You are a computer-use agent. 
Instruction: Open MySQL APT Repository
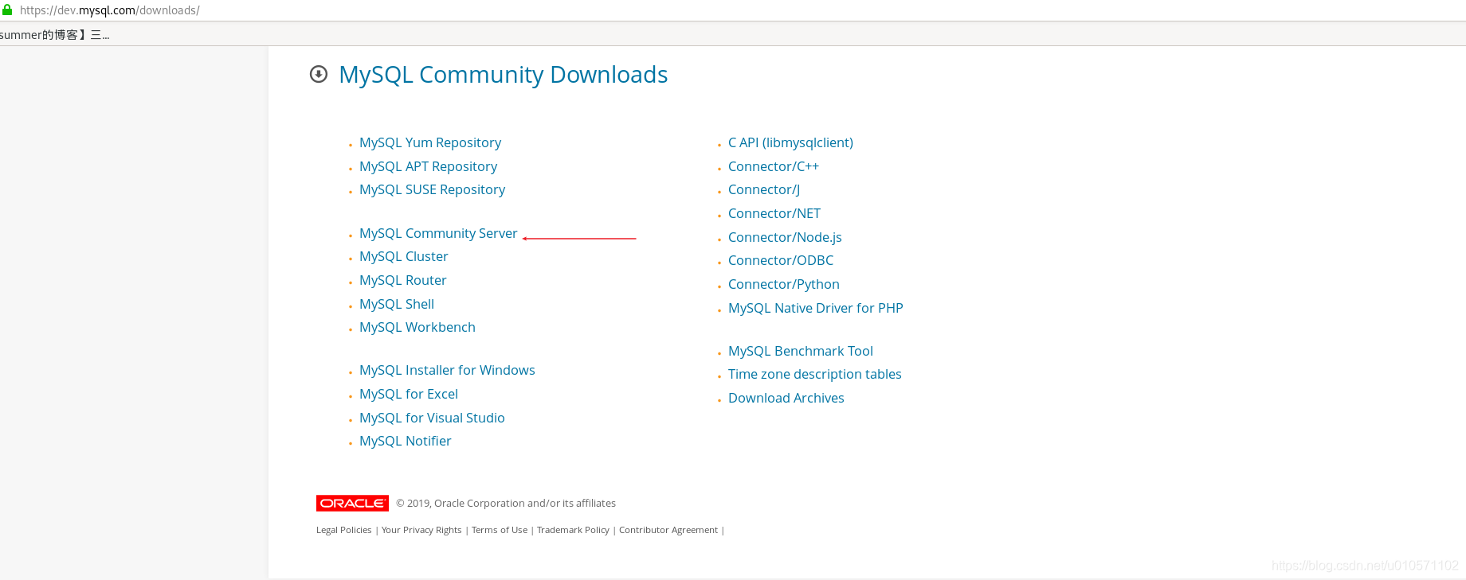click(428, 166)
